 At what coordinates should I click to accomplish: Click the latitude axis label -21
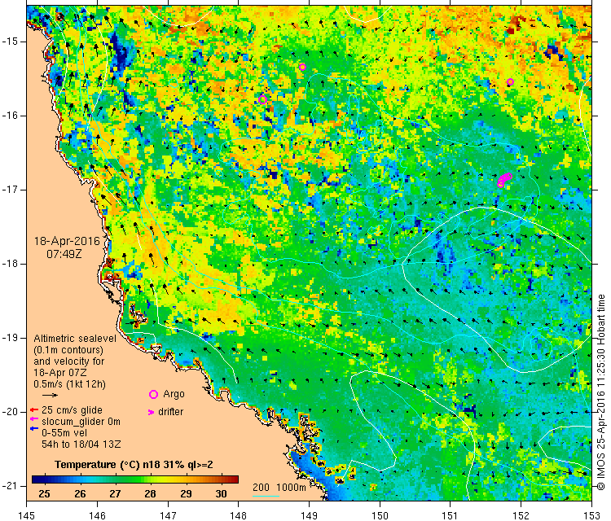pyautogui.click(x=9, y=486)
